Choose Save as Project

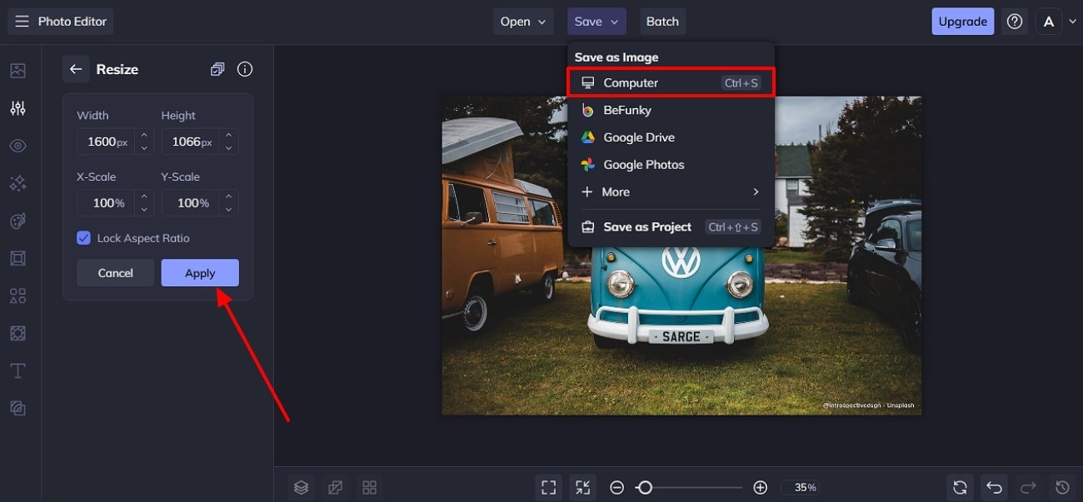coord(671,227)
